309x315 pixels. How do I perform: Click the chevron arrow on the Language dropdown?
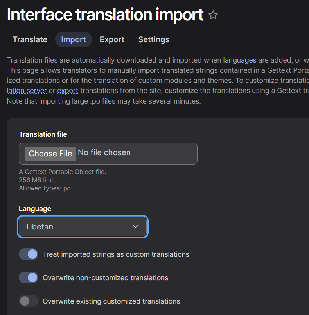(135, 226)
